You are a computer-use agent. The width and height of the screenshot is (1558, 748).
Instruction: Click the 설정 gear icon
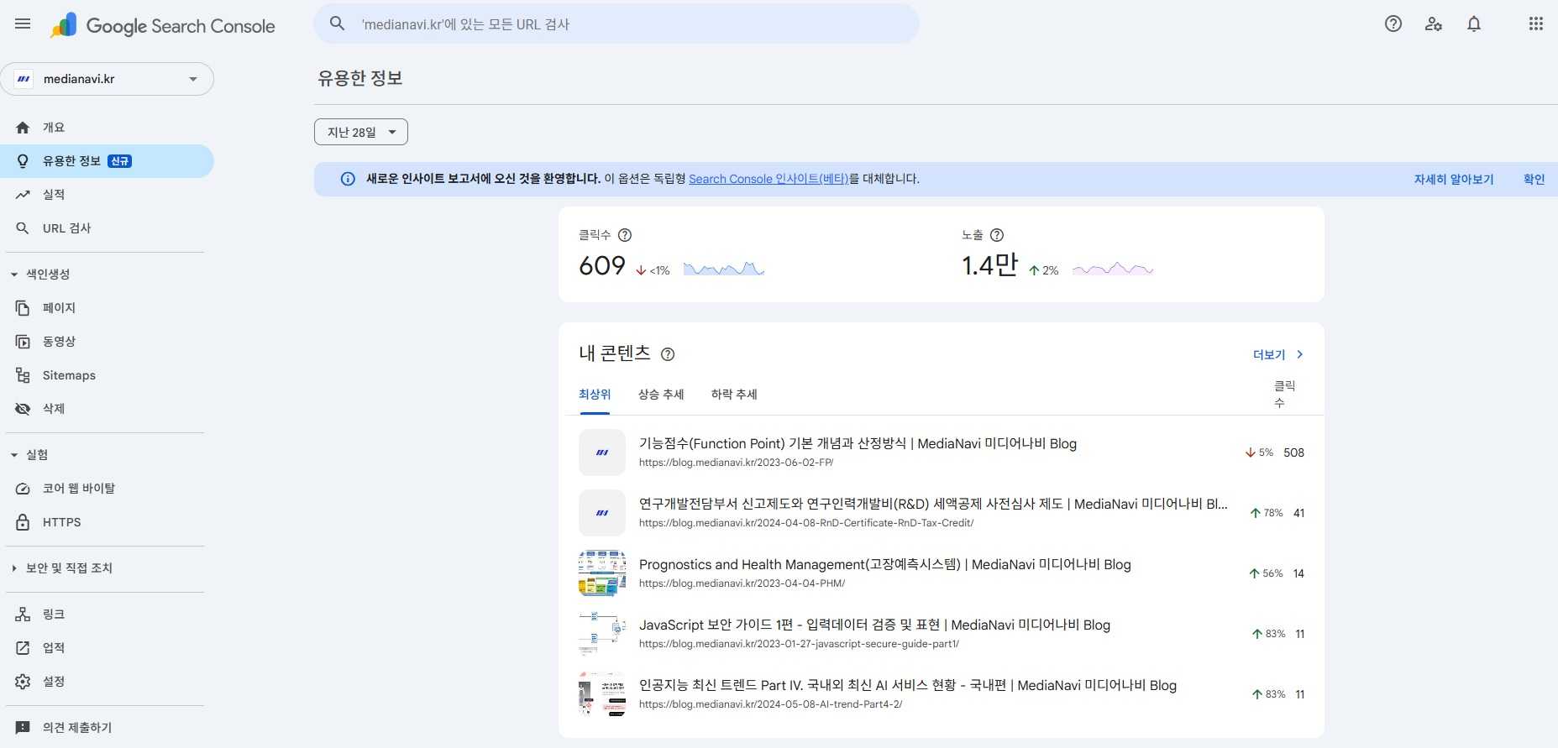[23, 682]
